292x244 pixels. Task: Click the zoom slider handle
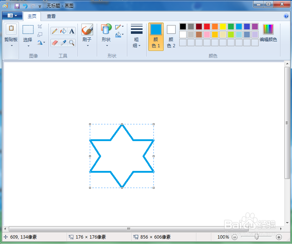pos(256,237)
